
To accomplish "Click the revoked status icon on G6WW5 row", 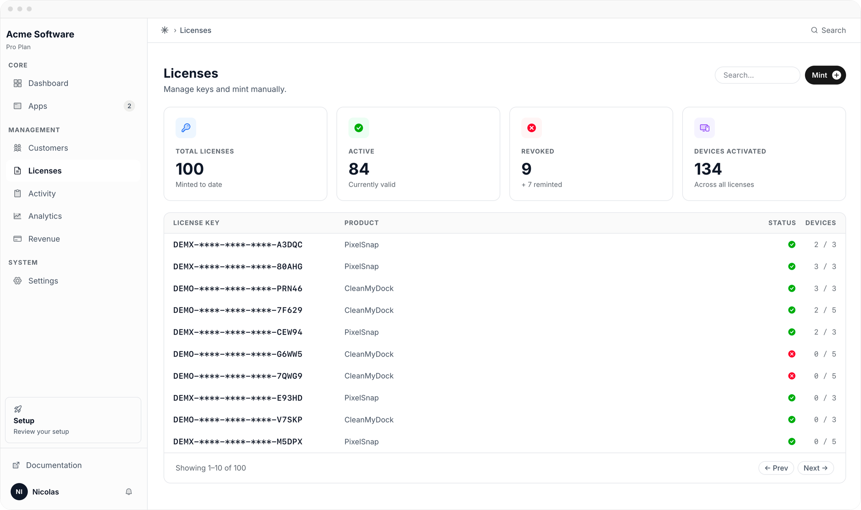I will click(x=792, y=354).
